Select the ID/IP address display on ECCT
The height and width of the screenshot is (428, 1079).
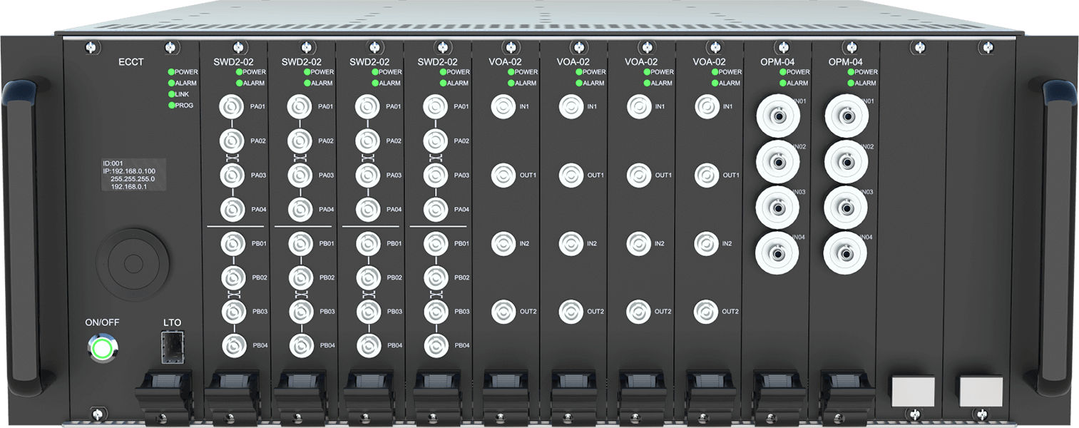[x=133, y=175]
